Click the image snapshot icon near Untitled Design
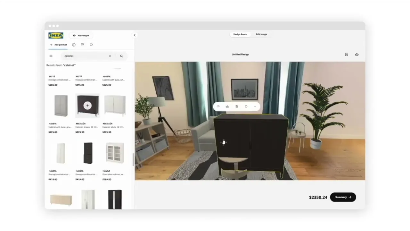Image resolution: width=410 pixels, height=231 pixels. click(x=346, y=55)
